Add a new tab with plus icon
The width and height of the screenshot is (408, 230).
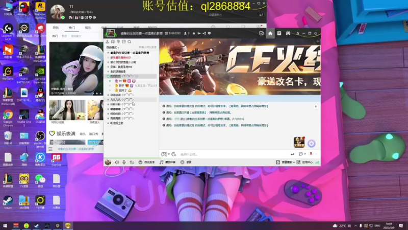pyautogui.click(x=318, y=41)
